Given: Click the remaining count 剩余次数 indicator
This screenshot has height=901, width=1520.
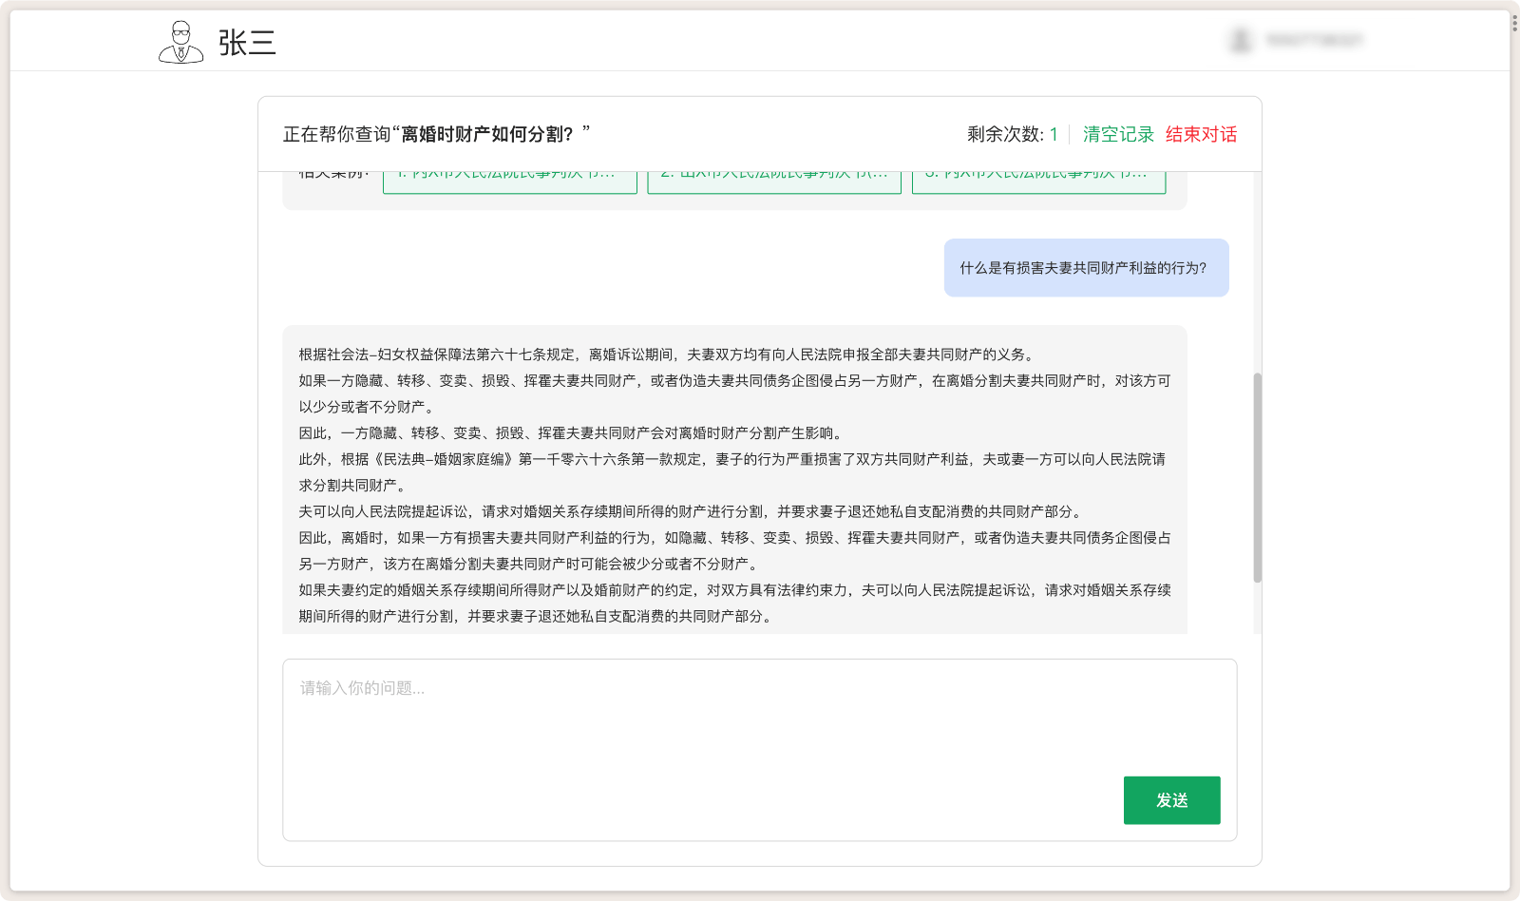Looking at the screenshot, I should pyautogui.click(x=1010, y=134).
